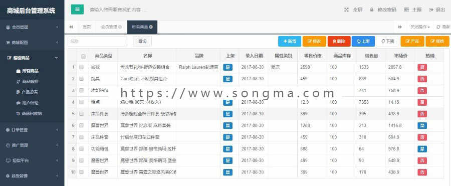Check the checkbox for row 7 床品件套
Screen dimensions: 451x186
(x=81, y=137)
